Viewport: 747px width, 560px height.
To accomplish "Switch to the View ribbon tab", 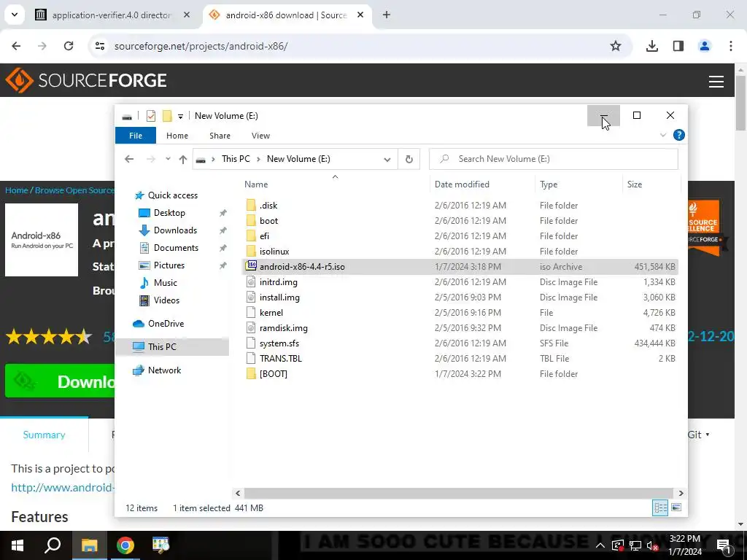I will (x=260, y=136).
